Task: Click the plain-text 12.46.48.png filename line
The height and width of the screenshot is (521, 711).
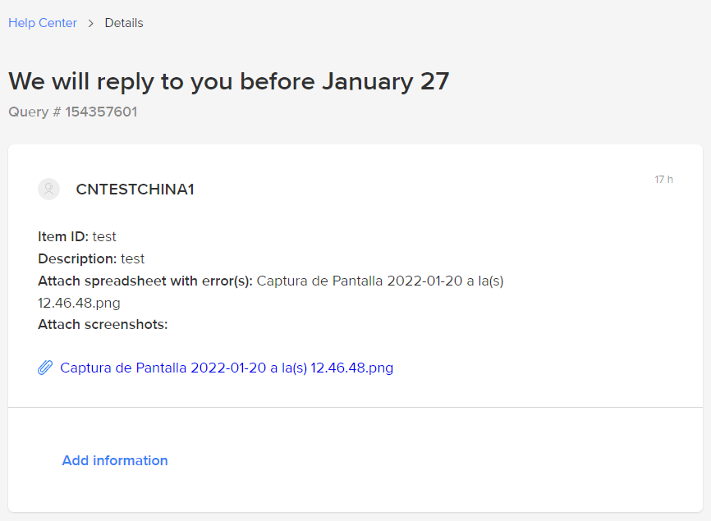Action: (79, 303)
